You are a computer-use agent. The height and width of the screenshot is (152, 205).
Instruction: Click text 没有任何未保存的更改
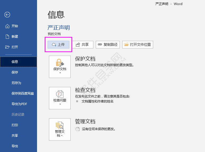[98, 129]
